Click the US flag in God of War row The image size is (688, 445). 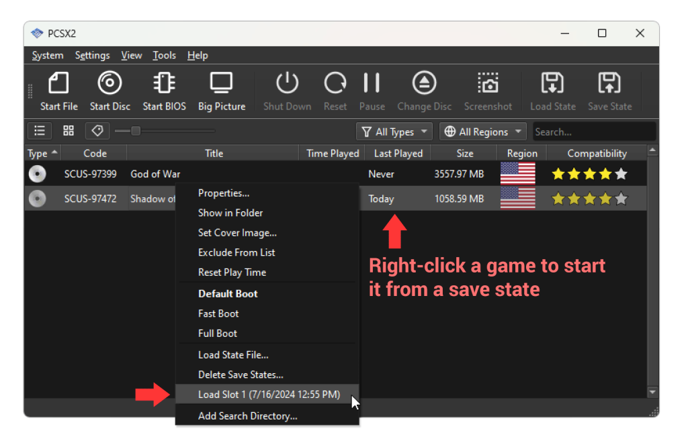(x=518, y=173)
